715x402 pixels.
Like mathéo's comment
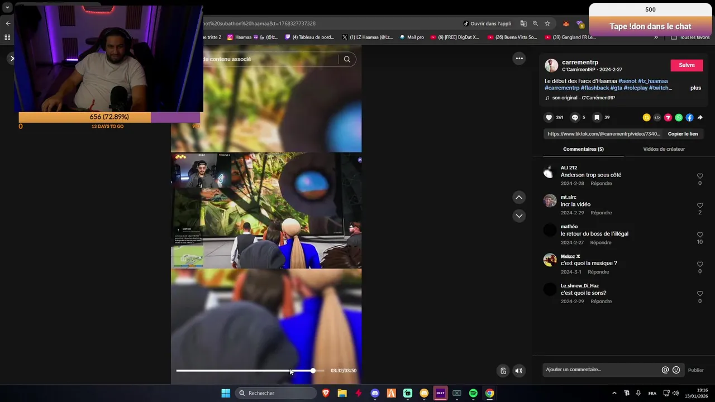[700, 235]
